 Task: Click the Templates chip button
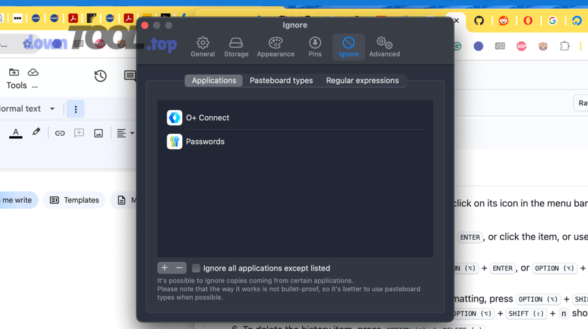[x=74, y=200]
